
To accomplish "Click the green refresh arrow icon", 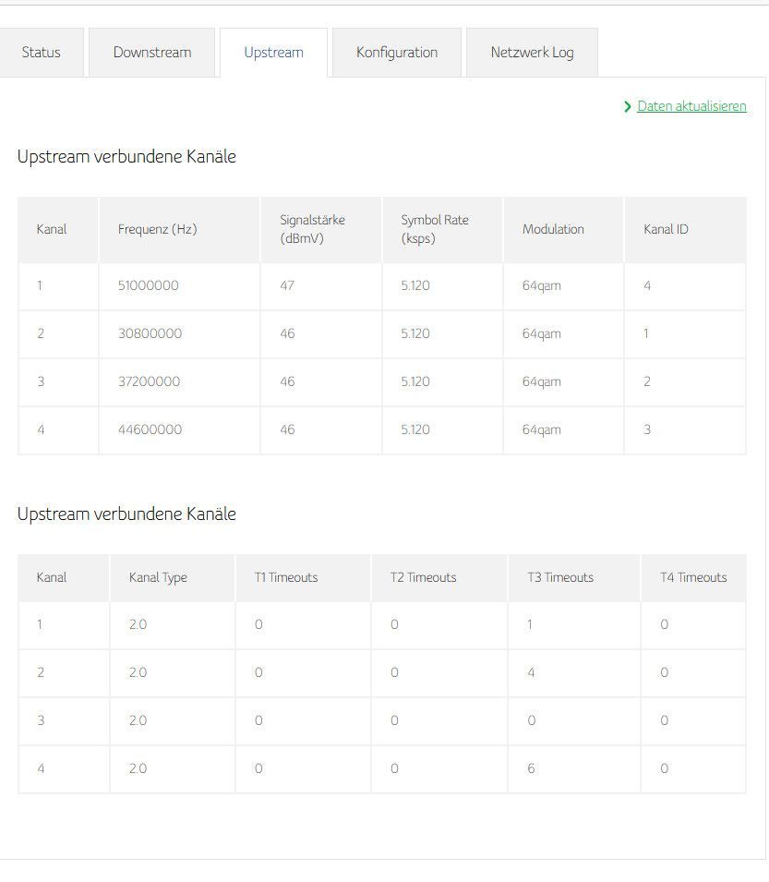I will pyautogui.click(x=628, y=107).
